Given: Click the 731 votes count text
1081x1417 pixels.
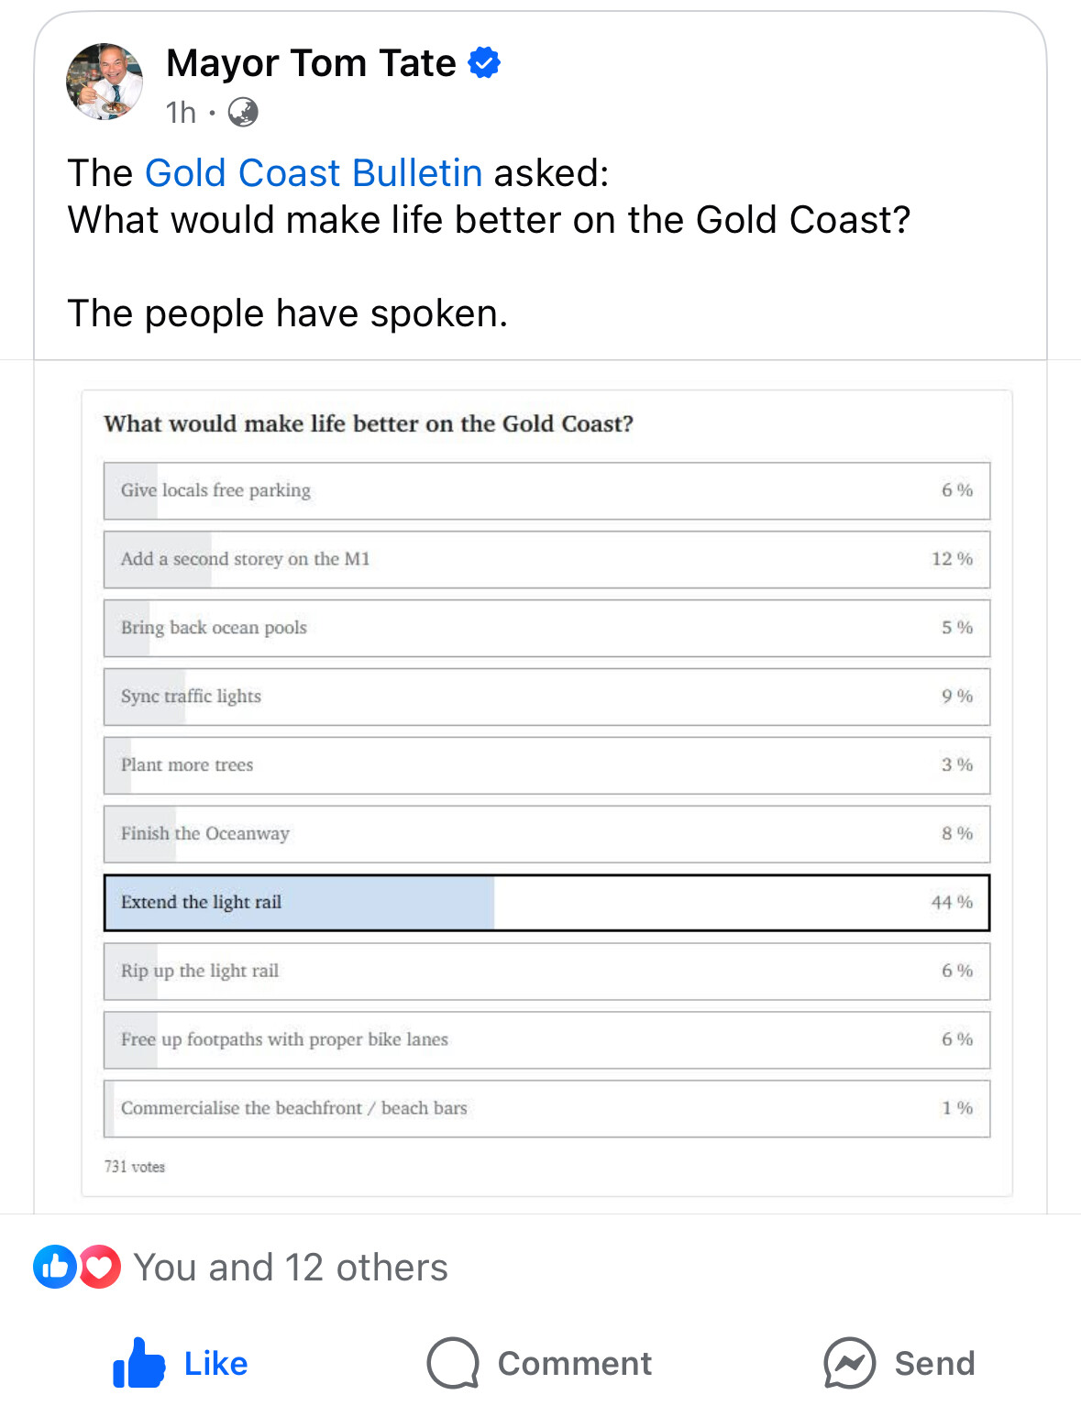Looking at the screenshot, I should [x=135, y=1167].
